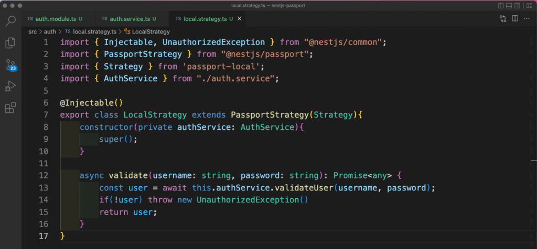Open the Extensions view
Screen dimensions: 537x249
coord(10,108)
